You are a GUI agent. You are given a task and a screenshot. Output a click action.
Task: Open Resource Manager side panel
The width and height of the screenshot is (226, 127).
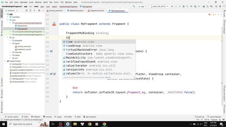(x=1, y=28)
